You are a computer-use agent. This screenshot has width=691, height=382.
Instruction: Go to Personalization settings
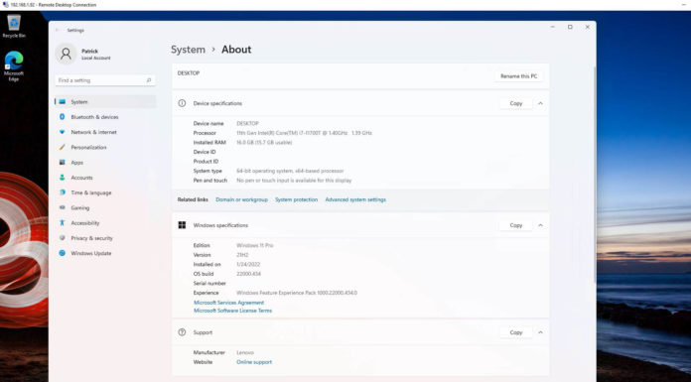(105, 147)
